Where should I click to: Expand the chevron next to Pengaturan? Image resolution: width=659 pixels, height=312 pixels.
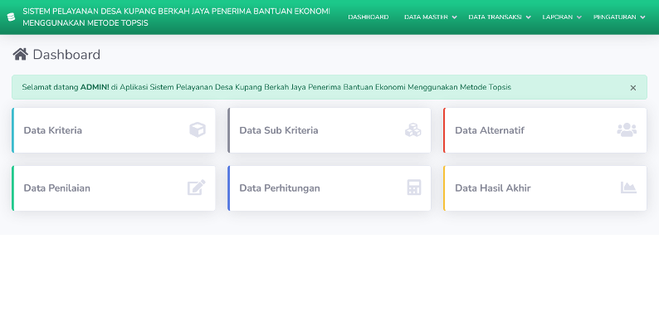pyautogui.click(x=643, y=17)
